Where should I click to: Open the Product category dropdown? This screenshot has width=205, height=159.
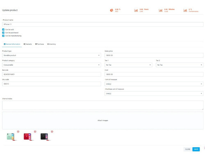tap(52, 65)
